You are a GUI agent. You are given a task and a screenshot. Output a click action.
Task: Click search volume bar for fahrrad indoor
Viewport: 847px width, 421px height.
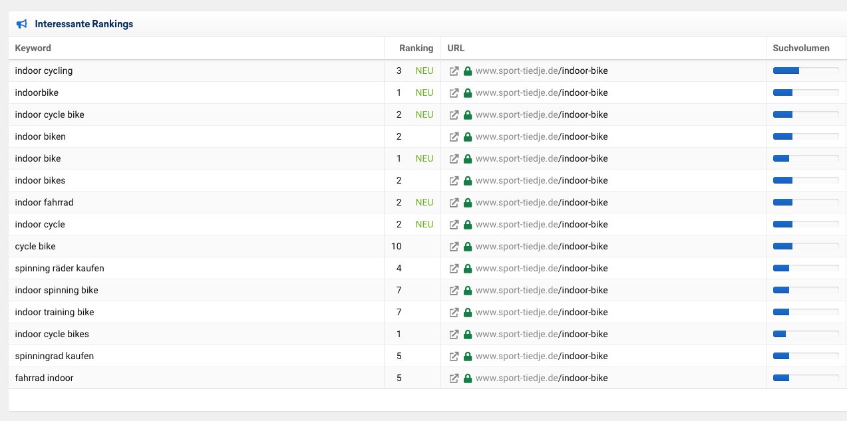click(806, 378)
